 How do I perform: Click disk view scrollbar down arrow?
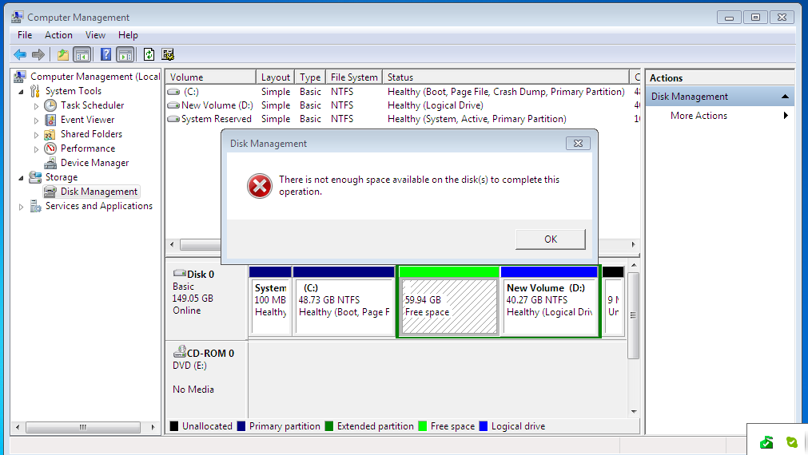pos(634,411)
